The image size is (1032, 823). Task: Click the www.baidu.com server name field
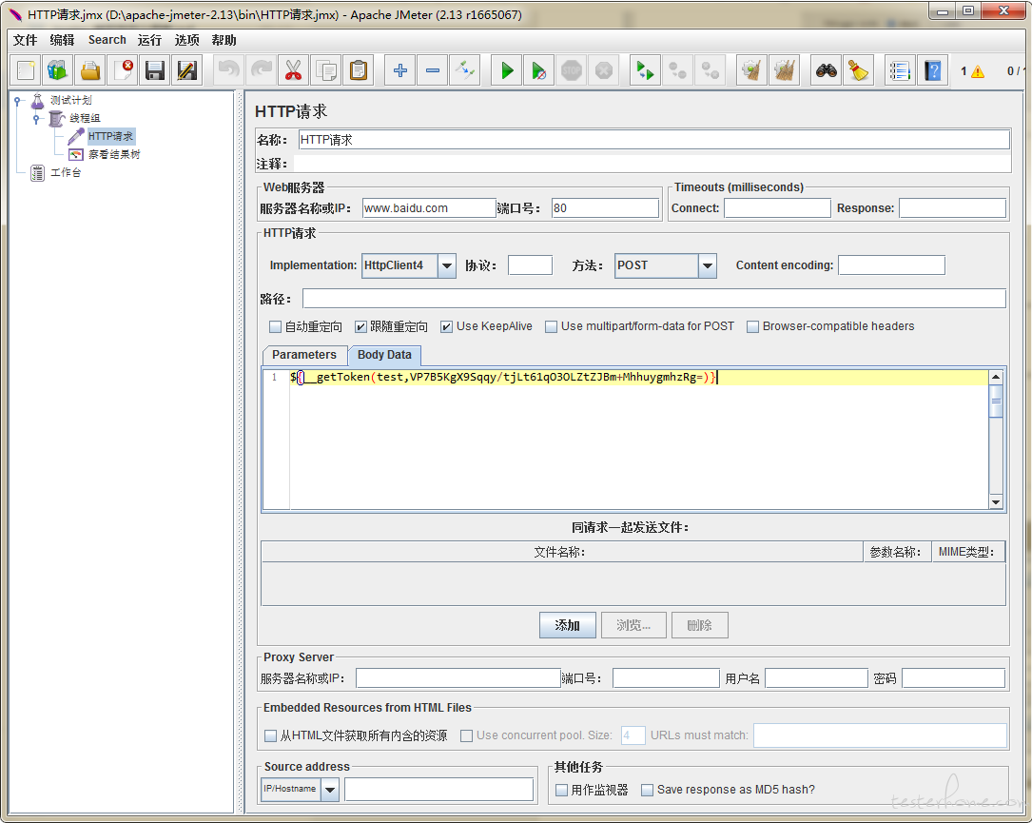point(429,208)
